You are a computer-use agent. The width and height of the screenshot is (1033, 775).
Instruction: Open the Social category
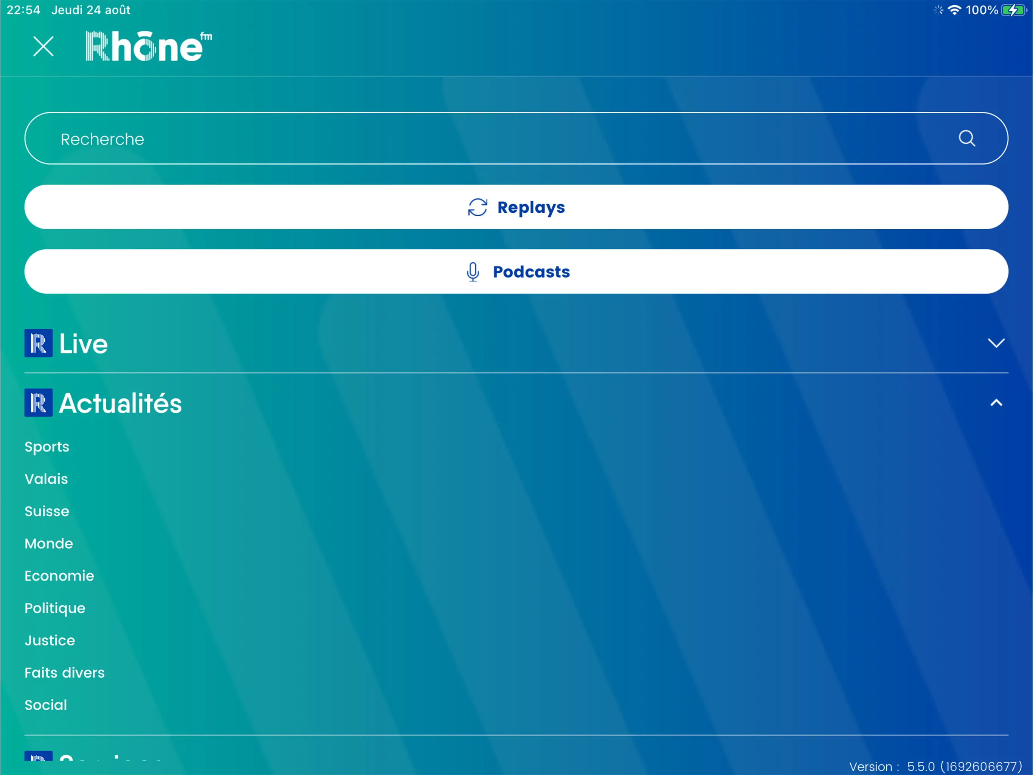pyautogui.click(x=46, y=704)
